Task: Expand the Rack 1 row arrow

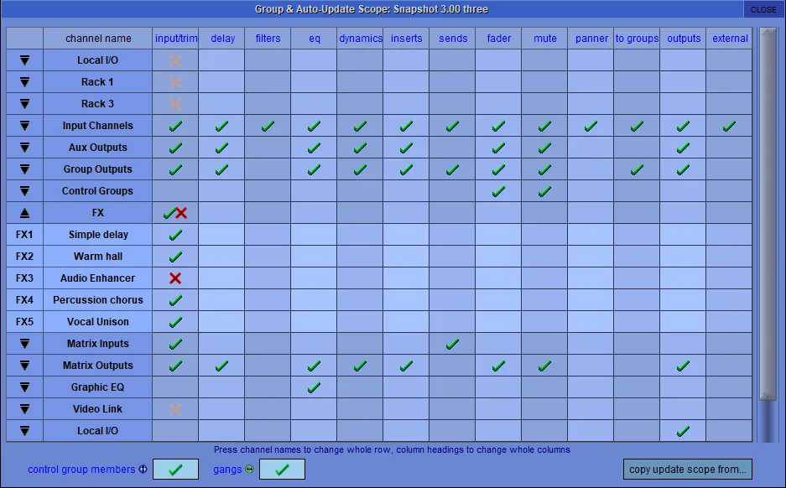Action: (24, 81)
